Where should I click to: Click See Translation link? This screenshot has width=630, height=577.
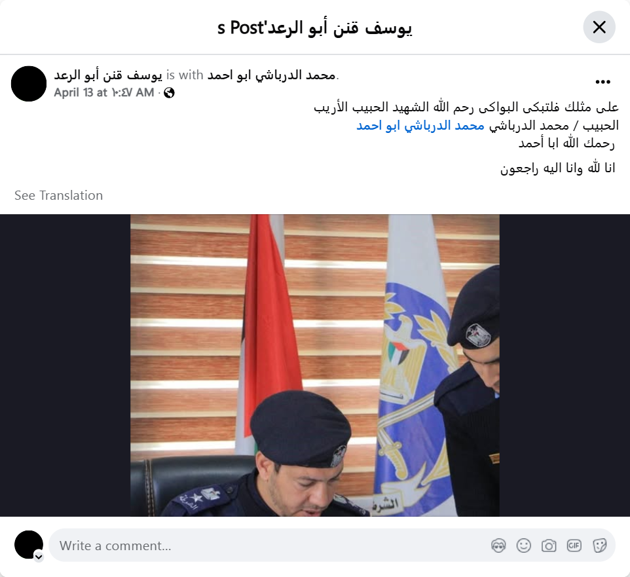tap(59, 195)
